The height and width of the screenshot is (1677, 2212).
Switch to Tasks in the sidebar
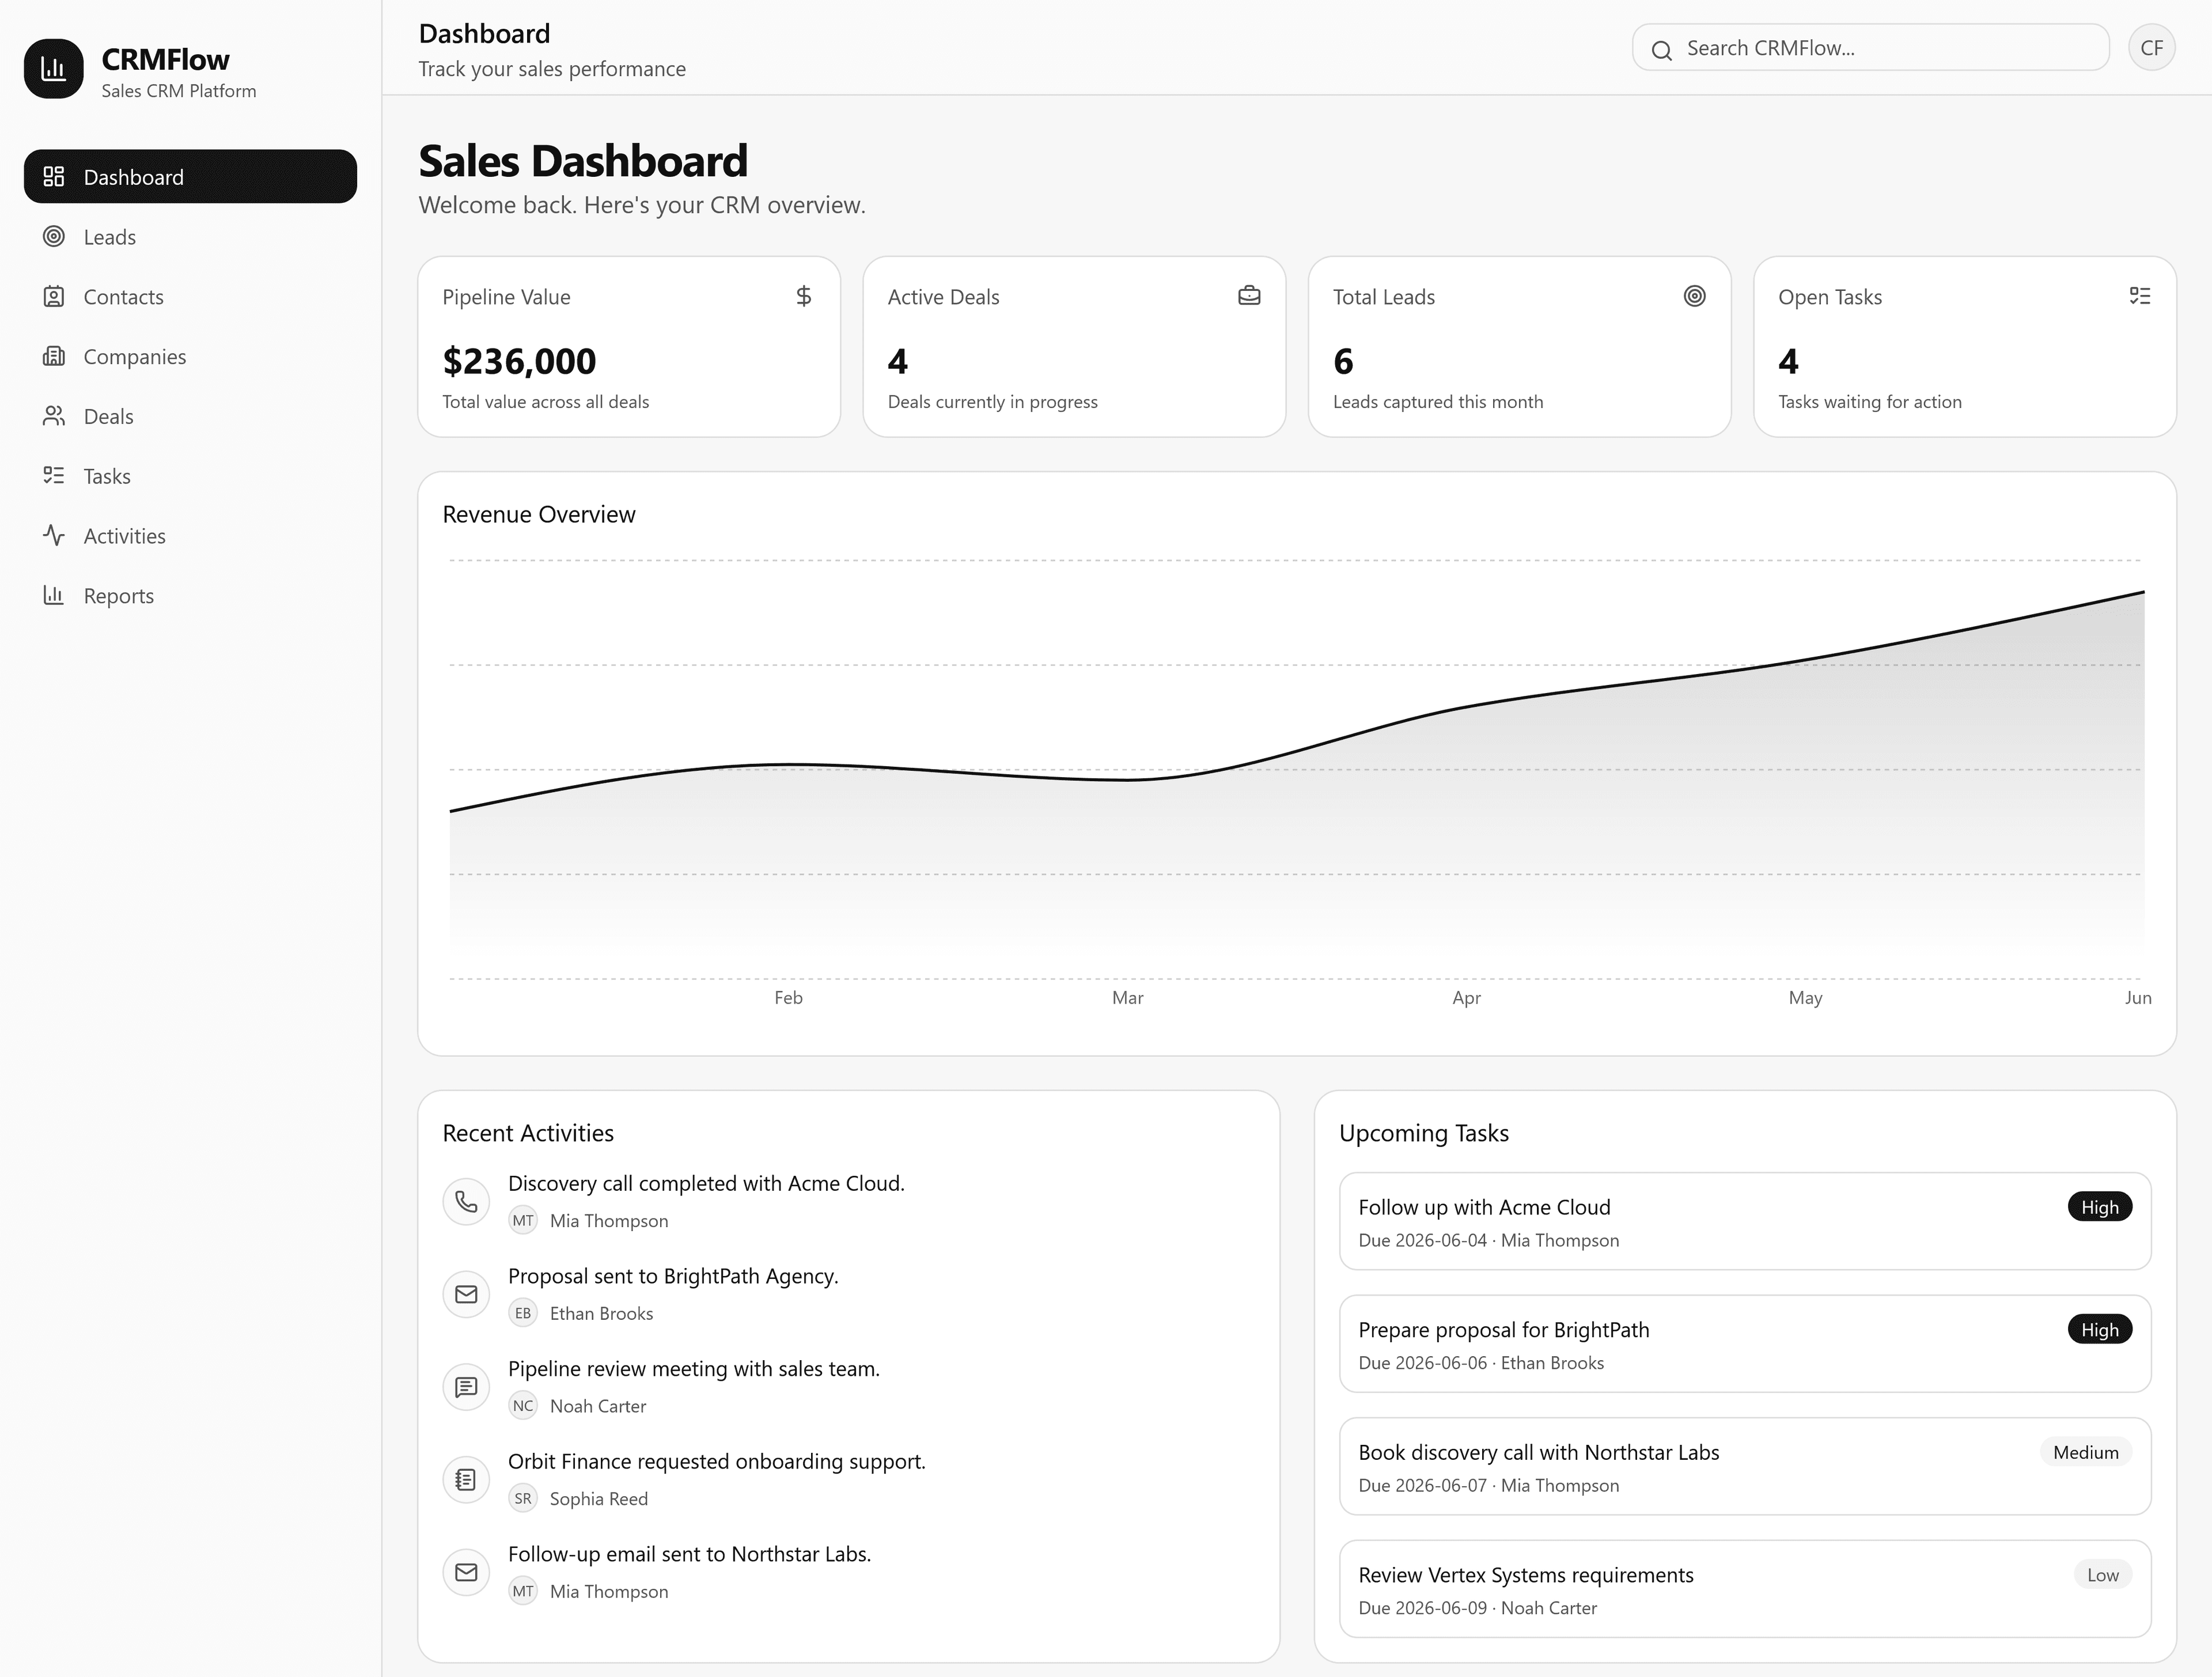[190, 476]
